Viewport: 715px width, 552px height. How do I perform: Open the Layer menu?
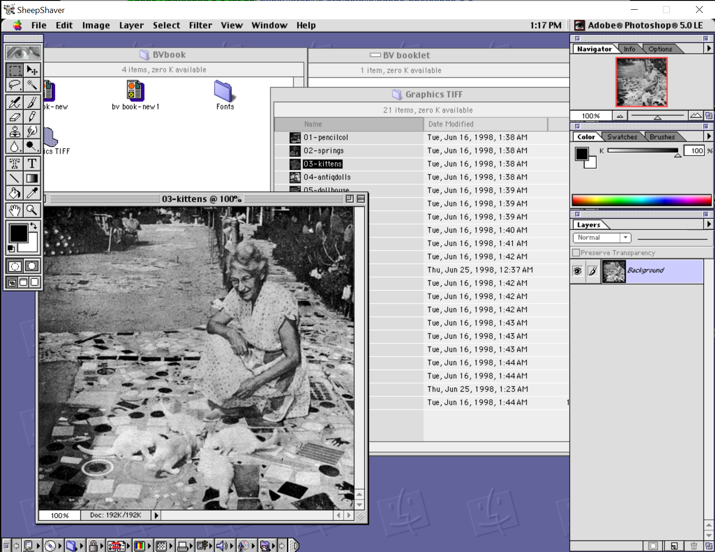pyautogui.click(x=131, y=25)
